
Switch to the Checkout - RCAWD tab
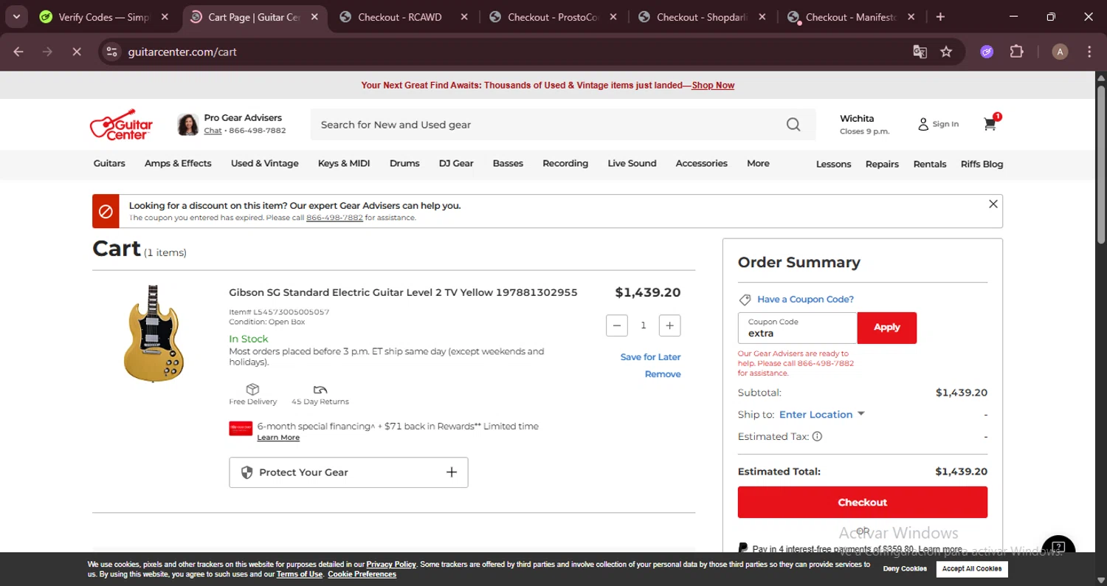404,16
